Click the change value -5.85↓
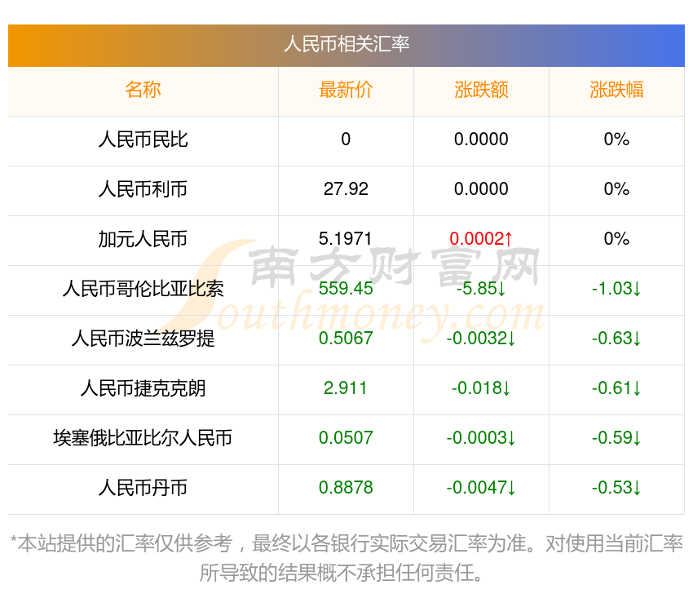Image resolution: width=693 pixels, height=598 pixels. point(481,289)
